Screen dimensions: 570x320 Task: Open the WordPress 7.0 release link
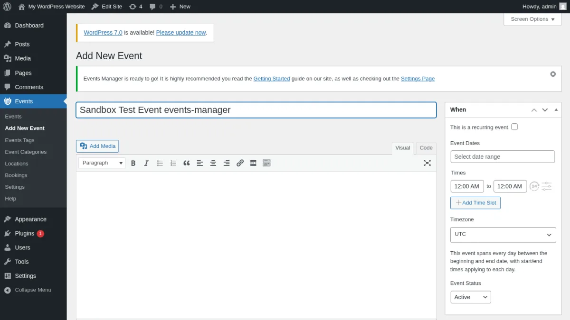[103, 33]
